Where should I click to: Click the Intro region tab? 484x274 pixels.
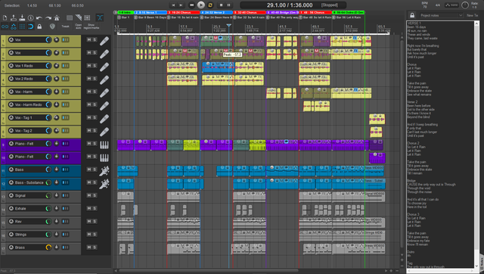click(x=125, y=13)
